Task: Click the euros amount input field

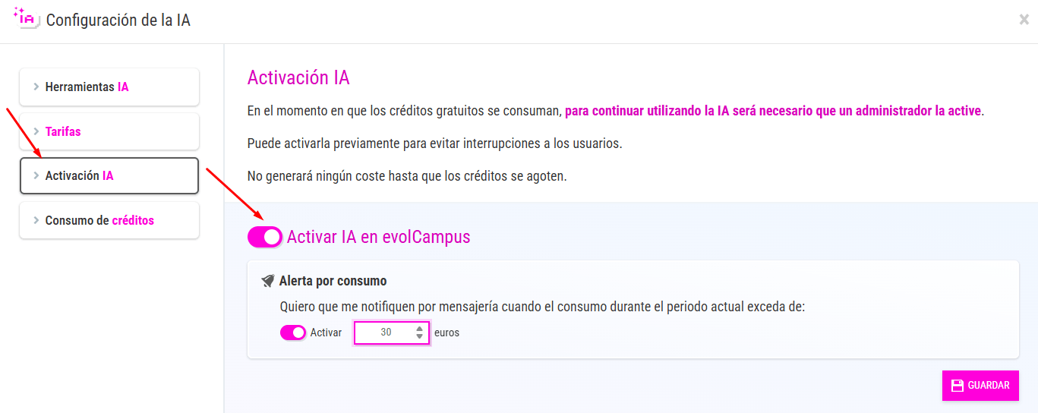Action: point(385,333)
